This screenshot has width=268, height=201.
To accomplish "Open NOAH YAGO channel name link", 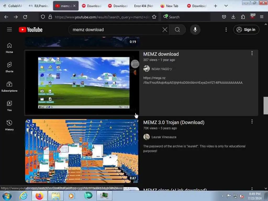I will (x=162, y=69).
